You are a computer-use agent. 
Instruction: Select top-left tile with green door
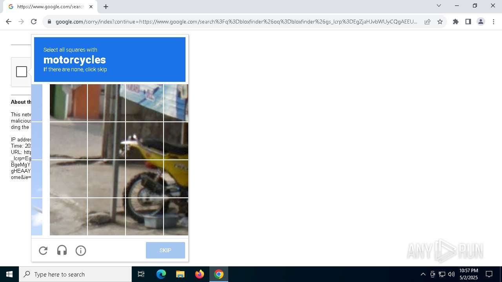pos(68,103)
